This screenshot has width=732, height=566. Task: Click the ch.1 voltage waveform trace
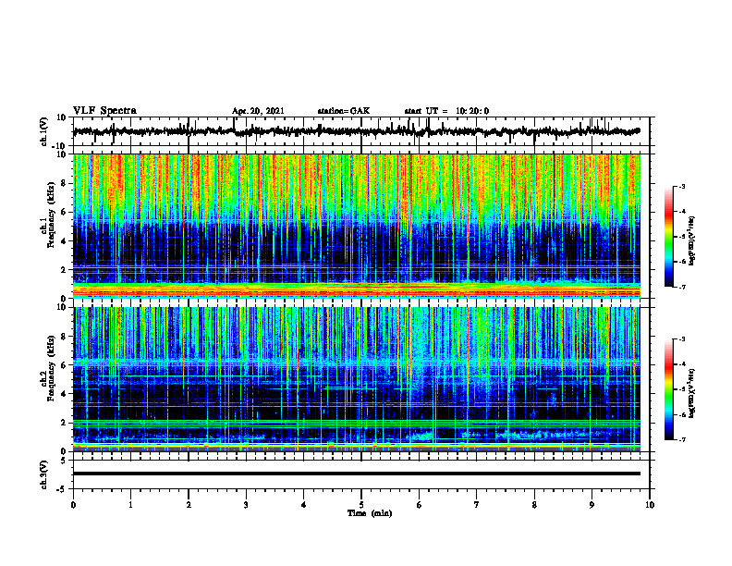[x=356, y=131]
